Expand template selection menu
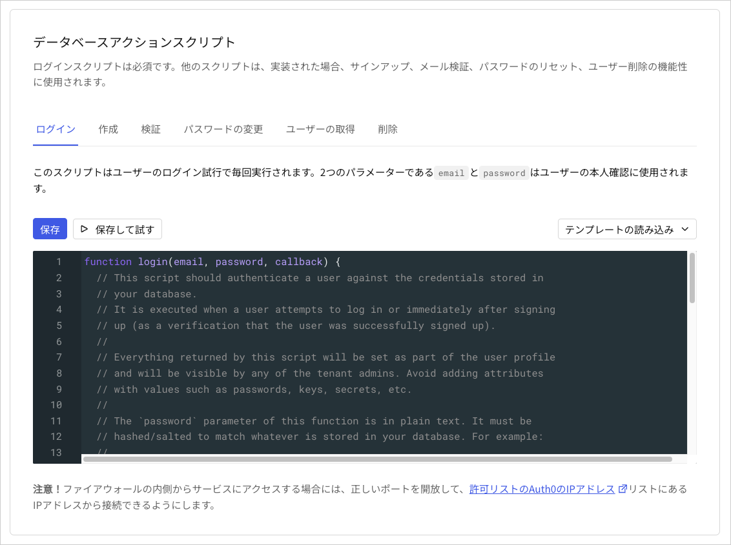This screenshot has width=731, height=545. pyautogui.click(x=626, y=229)
